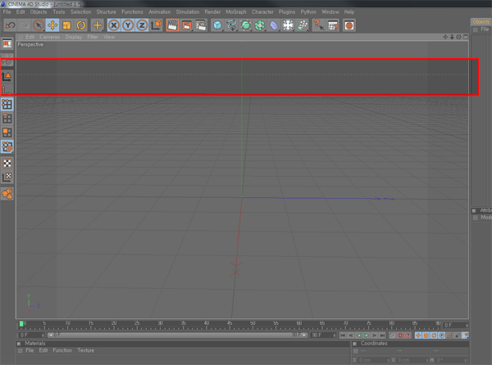
Task: Toggle scale keyframe recording
Action: (x=426, y=336)
